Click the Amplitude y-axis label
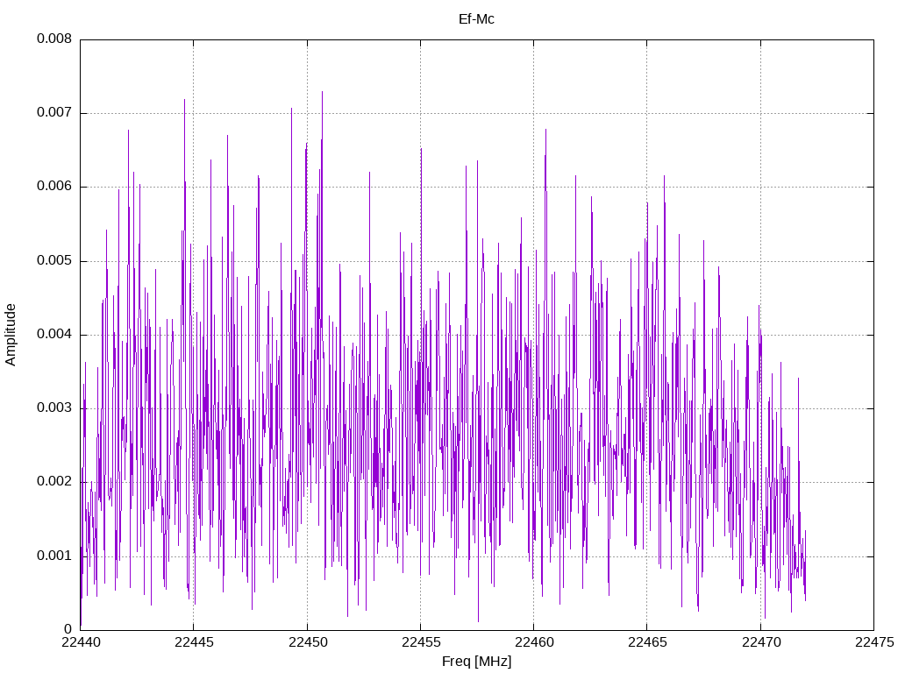Screen dimensions: 898x673 (x=11, y=335)
